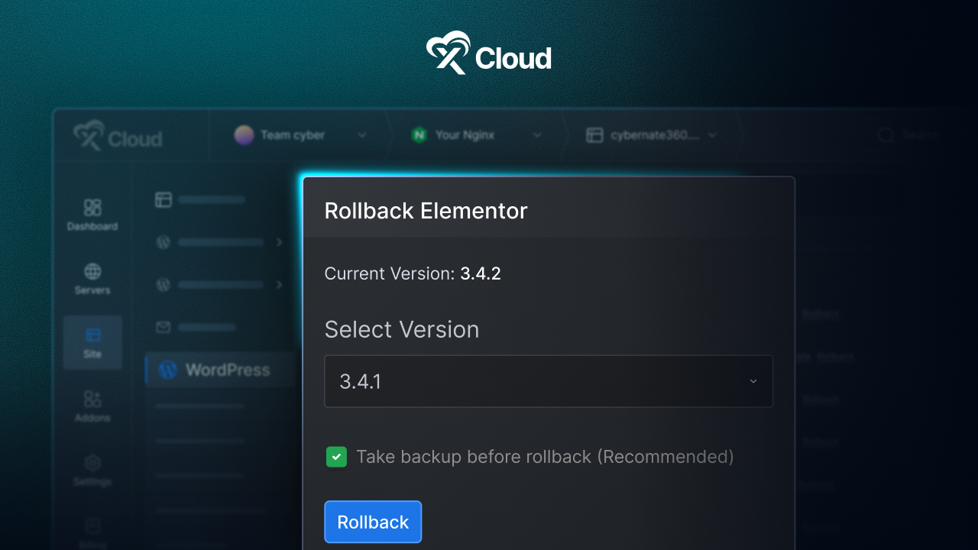Click the green Nginx server icon

[419, 135]
